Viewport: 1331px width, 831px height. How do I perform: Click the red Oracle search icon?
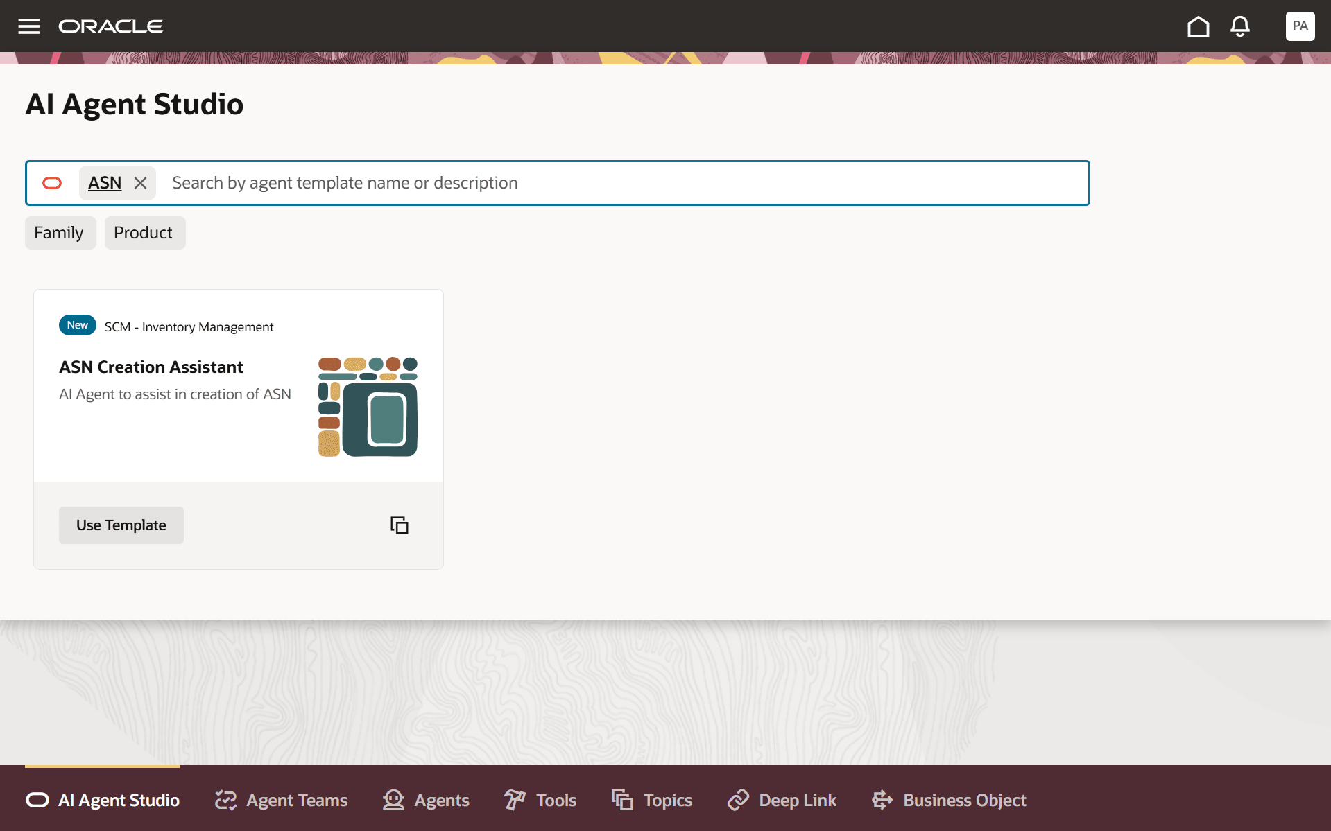(x=52, y=183)
